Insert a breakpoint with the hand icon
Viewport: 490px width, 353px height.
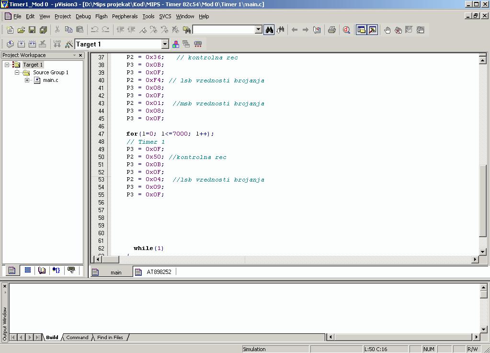tap(387, 30)
